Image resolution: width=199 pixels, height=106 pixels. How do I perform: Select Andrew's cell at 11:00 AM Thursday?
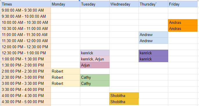point(153,35)
